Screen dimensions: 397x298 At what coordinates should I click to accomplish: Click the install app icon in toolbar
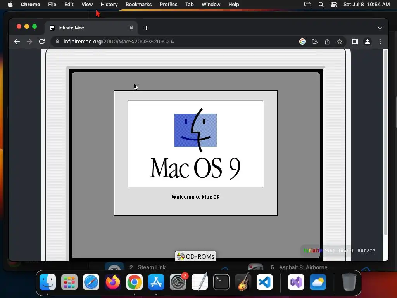[x=315, y=42]
